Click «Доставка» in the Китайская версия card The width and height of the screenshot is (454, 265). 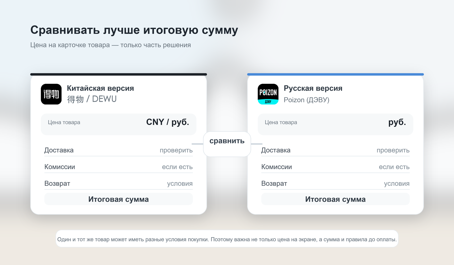click(59, 150)
